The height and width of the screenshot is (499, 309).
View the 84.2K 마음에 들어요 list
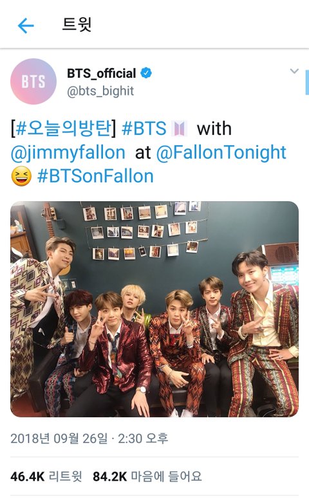147,476
